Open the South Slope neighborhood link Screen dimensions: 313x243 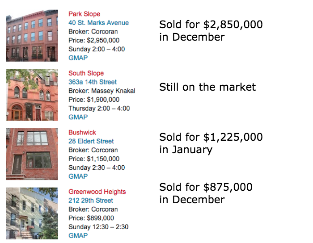pyautogui.click(x=86, y=73)
